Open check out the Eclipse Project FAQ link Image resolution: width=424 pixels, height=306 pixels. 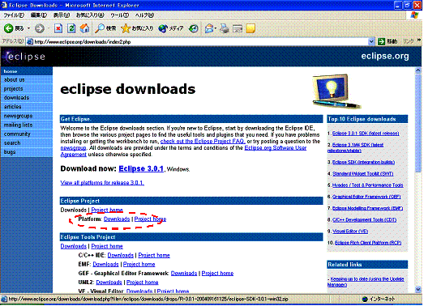[x=203, y=141]
